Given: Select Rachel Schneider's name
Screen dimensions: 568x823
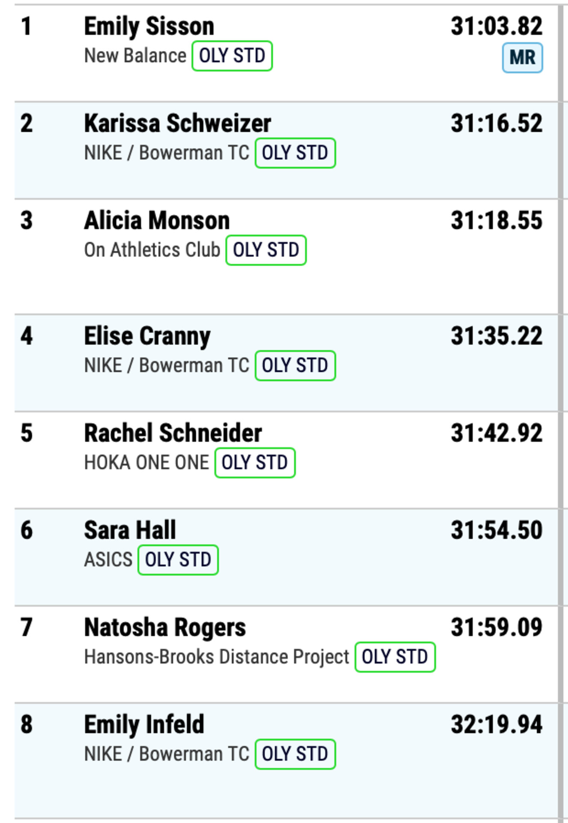Looking at the screenshot, I should click(x=173, y=433).
